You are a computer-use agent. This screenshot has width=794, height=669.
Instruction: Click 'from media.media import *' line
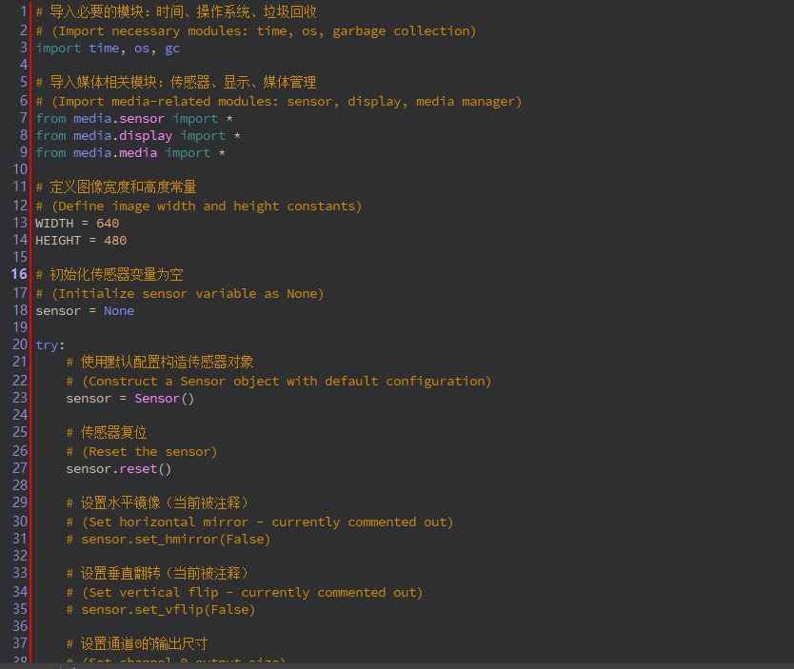click(x=130, y=153)
